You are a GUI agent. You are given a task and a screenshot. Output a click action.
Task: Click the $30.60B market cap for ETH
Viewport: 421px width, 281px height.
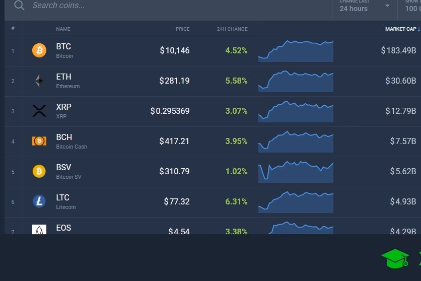tap(400, 81)
